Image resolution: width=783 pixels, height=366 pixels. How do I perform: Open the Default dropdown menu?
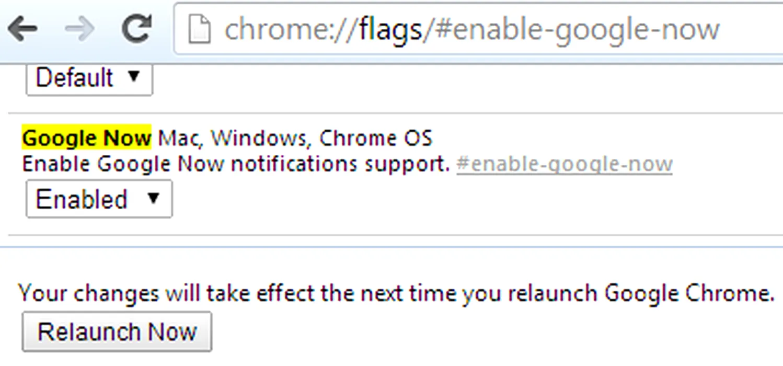pyautogui.click(x=89, y=78)
